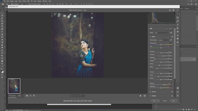This screenshot has width=198, height=111.
Task: Select Camera Raw Zoom tool on right strip
Action: [x=178, y=84]
